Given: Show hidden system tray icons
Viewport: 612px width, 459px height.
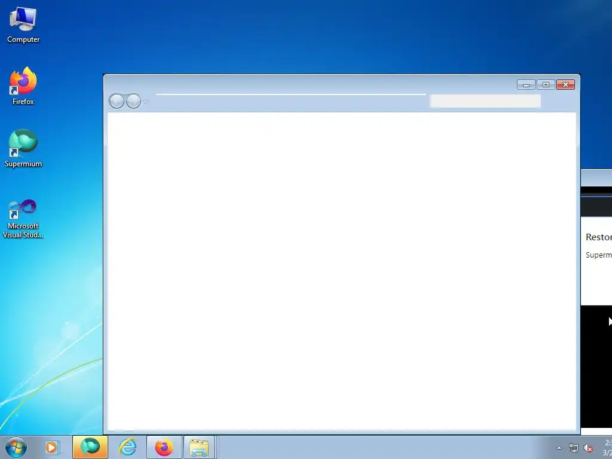Looking at the screenshot, I should pos(559,448).
